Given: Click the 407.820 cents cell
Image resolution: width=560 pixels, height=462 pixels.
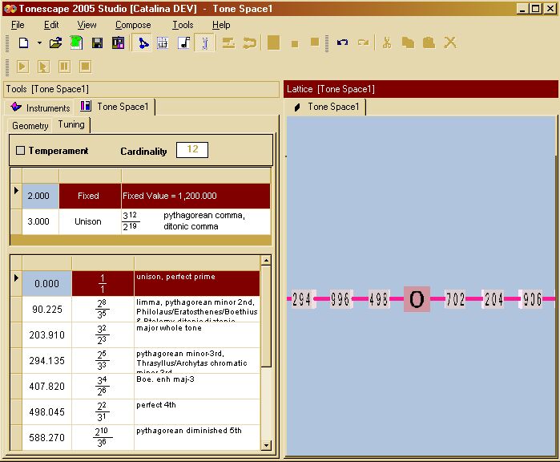Looking at the screenshot, I should [46, 386].
